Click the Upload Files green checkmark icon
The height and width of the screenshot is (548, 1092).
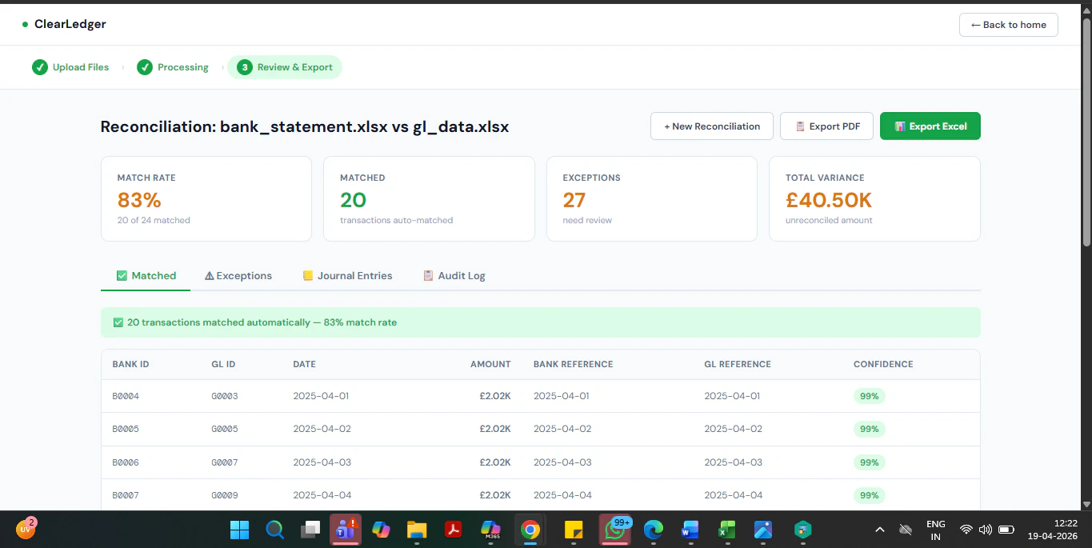tap(40, 67)
